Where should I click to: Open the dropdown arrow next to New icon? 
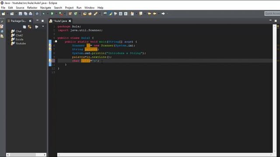[7, 14]
